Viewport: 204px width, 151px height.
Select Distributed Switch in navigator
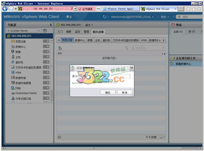click(26, 93)
